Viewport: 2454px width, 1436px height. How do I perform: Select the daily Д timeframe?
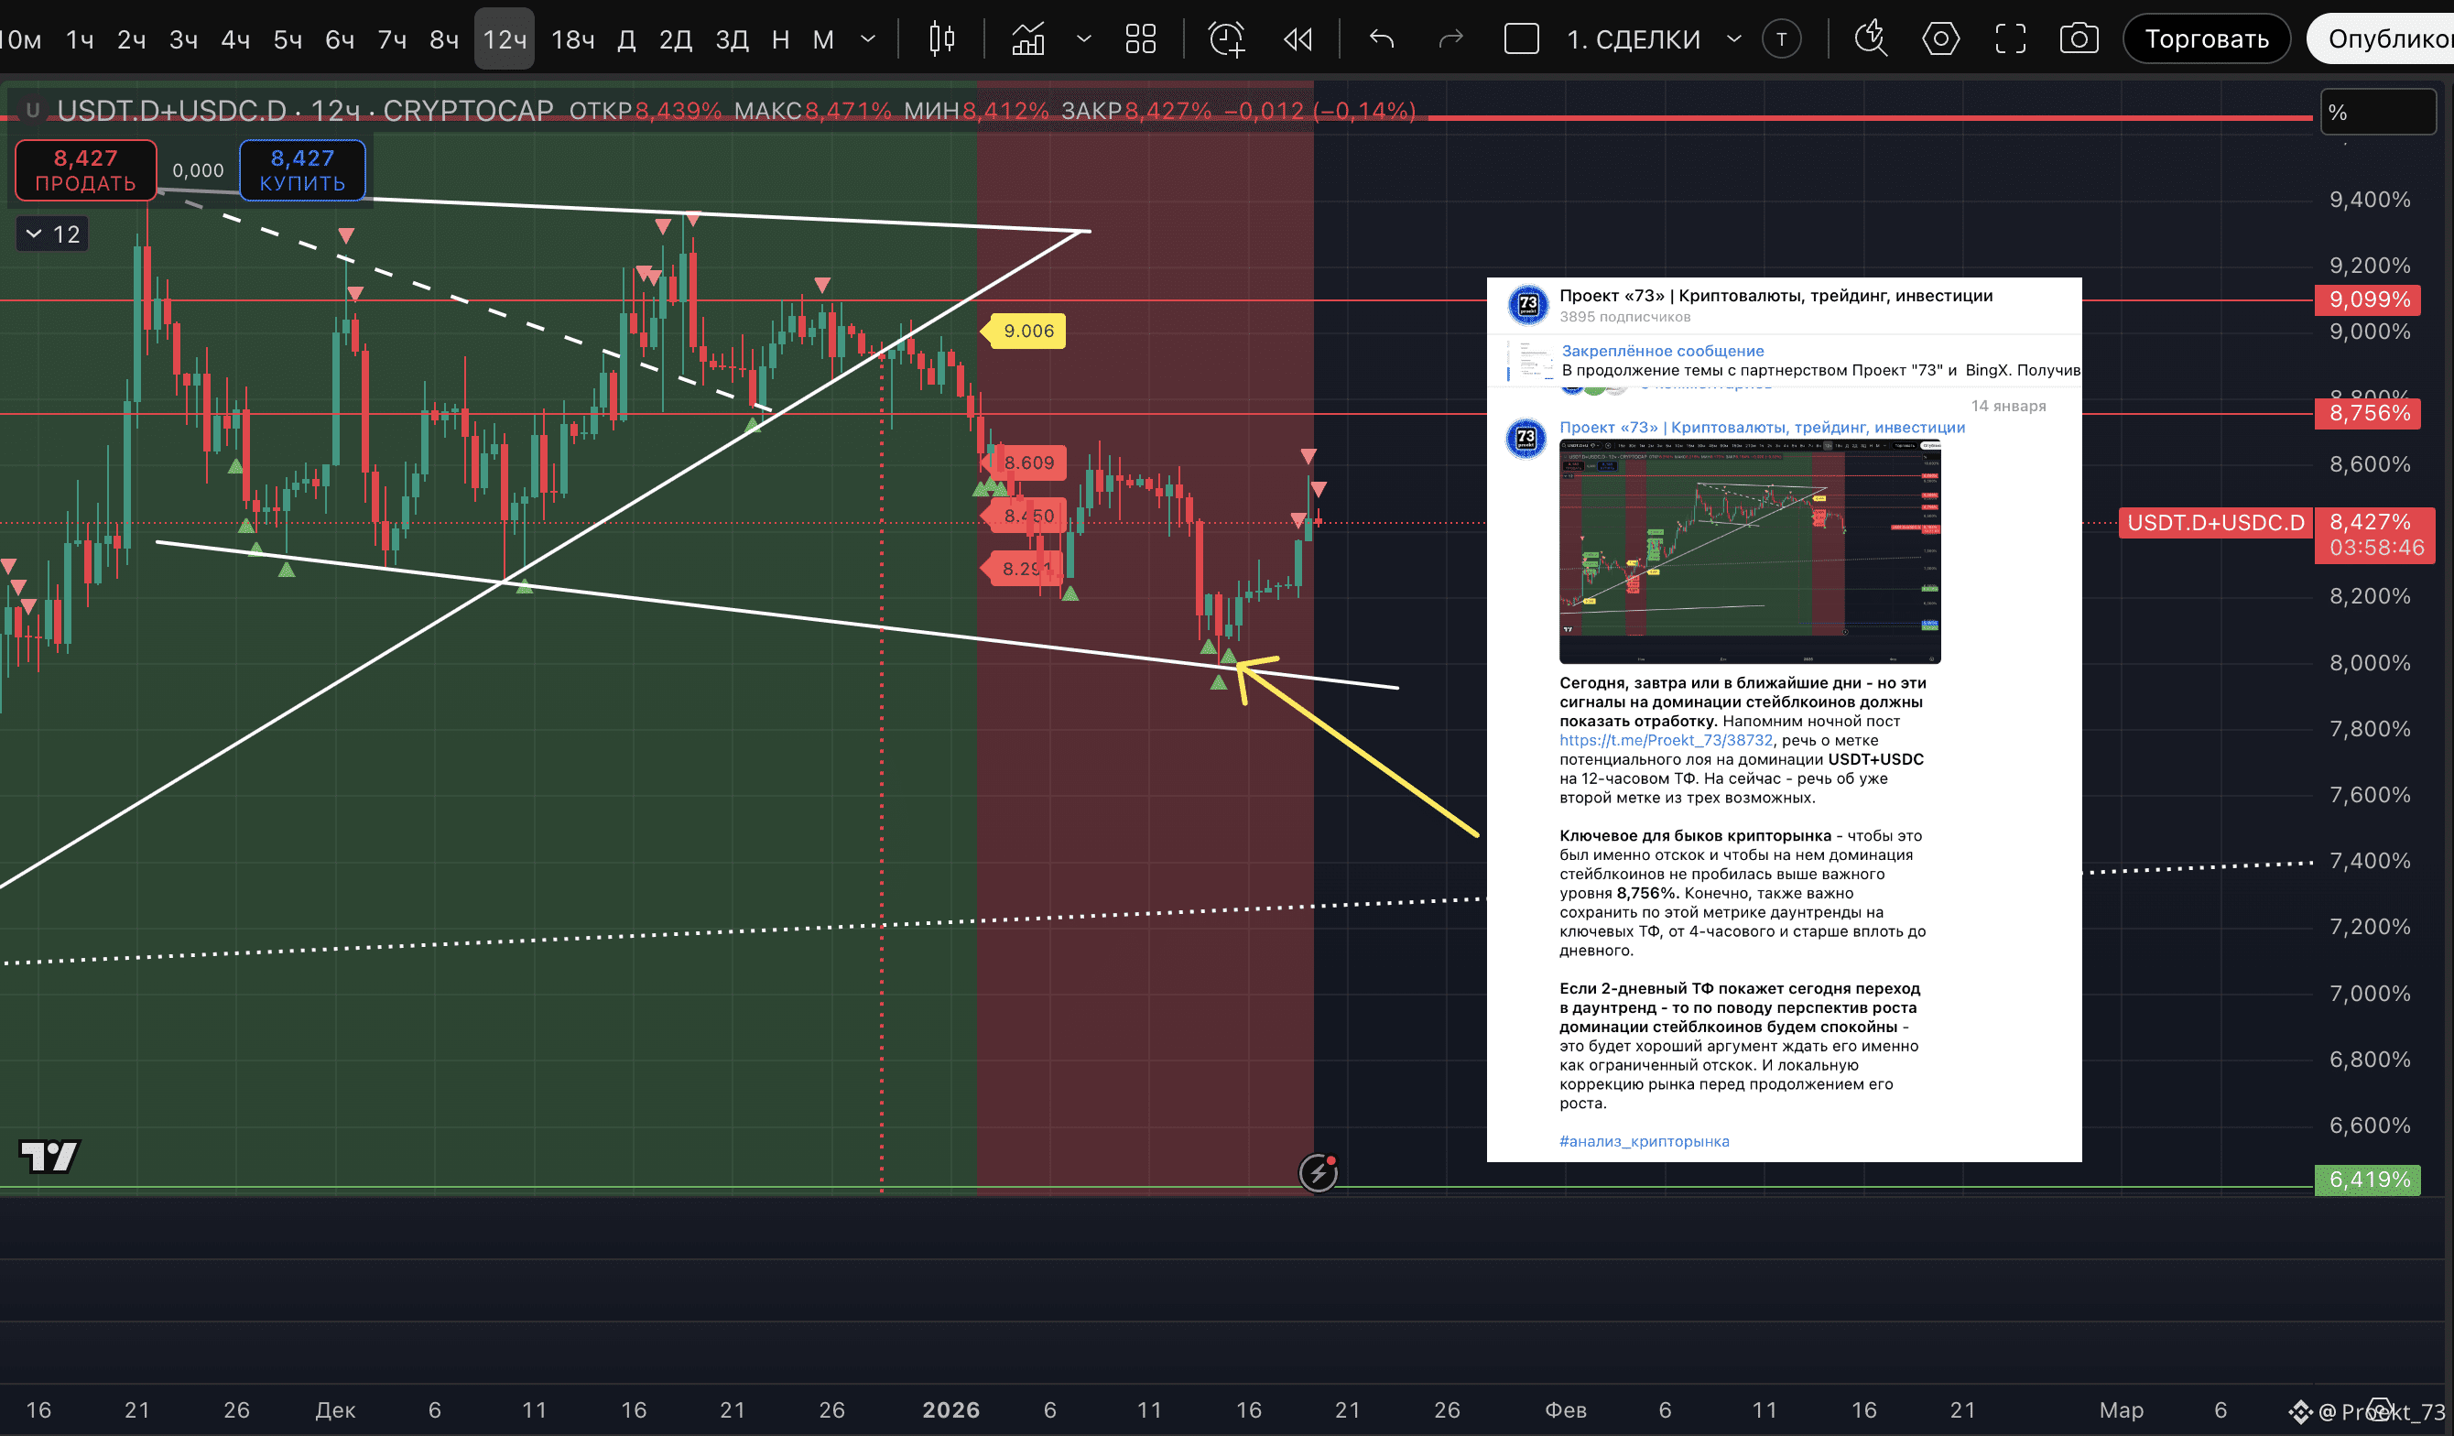coord(627,39)
